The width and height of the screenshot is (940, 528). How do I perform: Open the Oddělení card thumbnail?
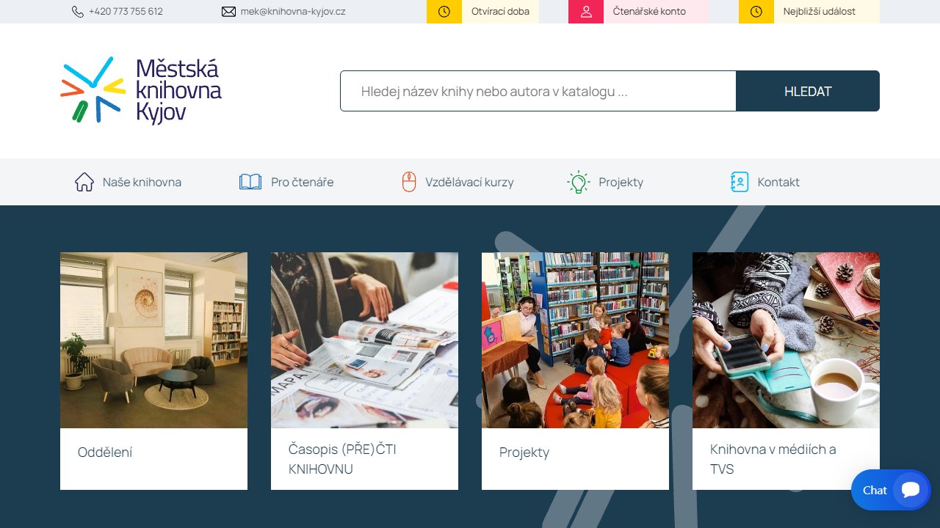pyautogui.click(x=153, y=340)
